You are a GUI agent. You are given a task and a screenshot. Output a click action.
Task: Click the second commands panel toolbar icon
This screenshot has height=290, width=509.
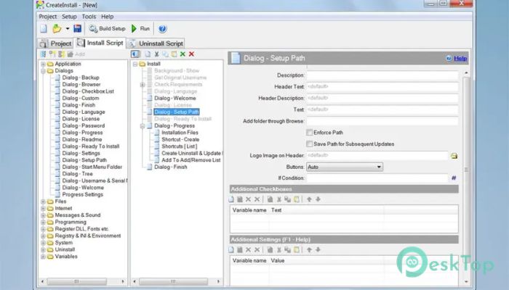[x=52, y=54]
